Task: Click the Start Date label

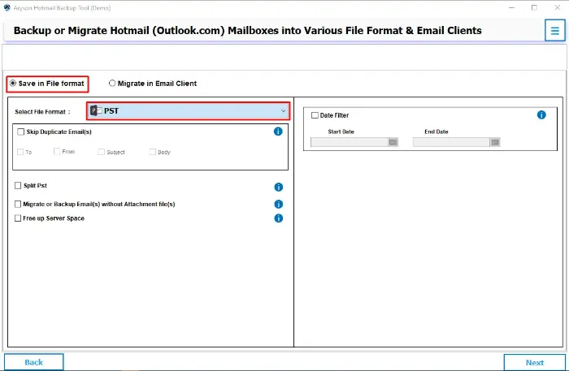Action: point(341,132)
